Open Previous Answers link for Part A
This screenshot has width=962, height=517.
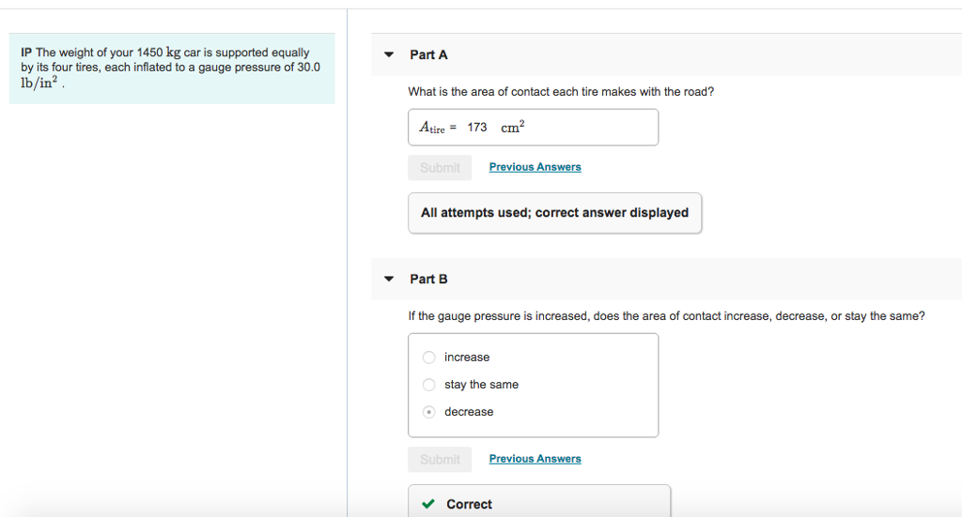[x=535, y=167]
